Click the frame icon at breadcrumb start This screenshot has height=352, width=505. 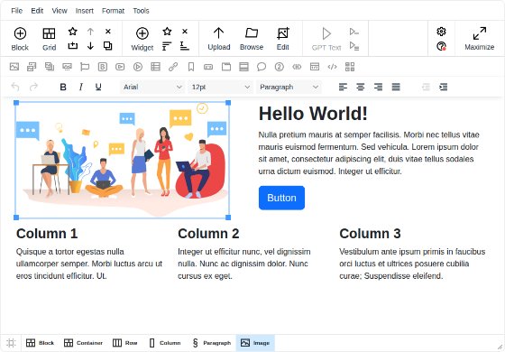[x=11, y=343]
